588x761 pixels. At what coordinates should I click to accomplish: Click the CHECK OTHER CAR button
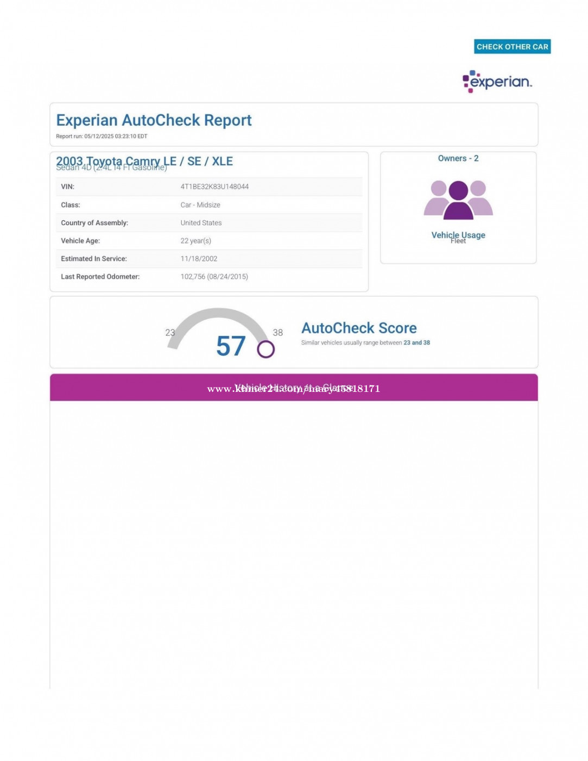[512, 47]
